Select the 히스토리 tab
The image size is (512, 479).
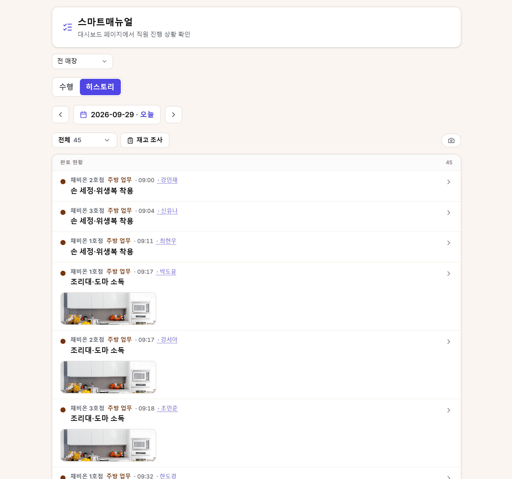click(x=100, y=87)
